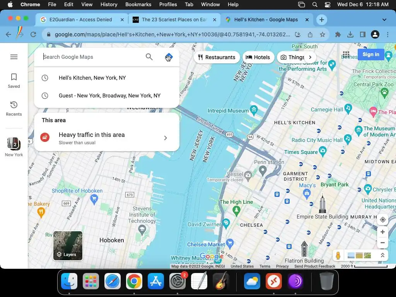
Task: Toggle Chrome side panel
Action: [x=362, y=34]
